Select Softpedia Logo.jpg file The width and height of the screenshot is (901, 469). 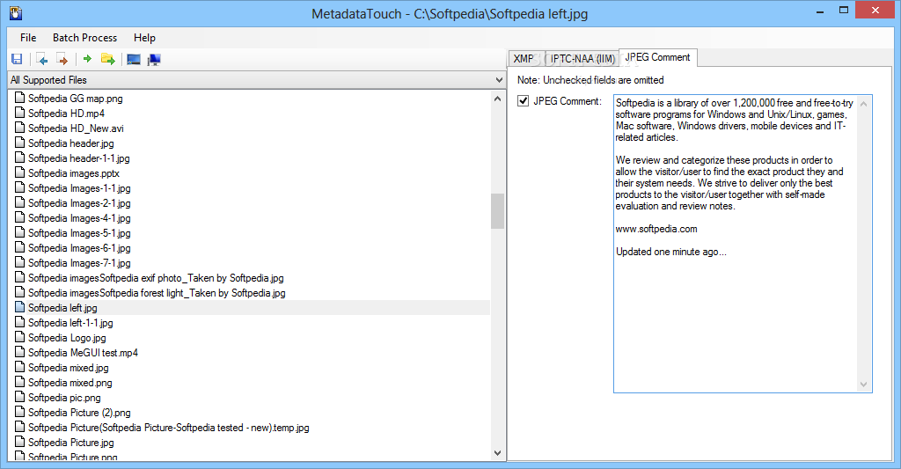(x=67, y=337)
